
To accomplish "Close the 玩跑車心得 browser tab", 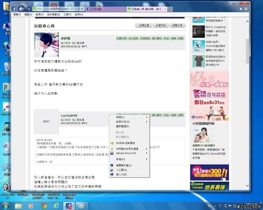I will pyautogui.click(x=165, y=9).
